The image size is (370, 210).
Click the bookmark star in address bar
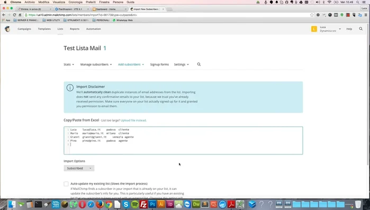pyautogui.click(x=312, y=15)
